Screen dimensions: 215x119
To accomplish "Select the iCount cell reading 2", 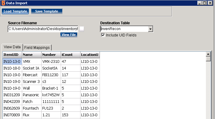I will [71, 108].
